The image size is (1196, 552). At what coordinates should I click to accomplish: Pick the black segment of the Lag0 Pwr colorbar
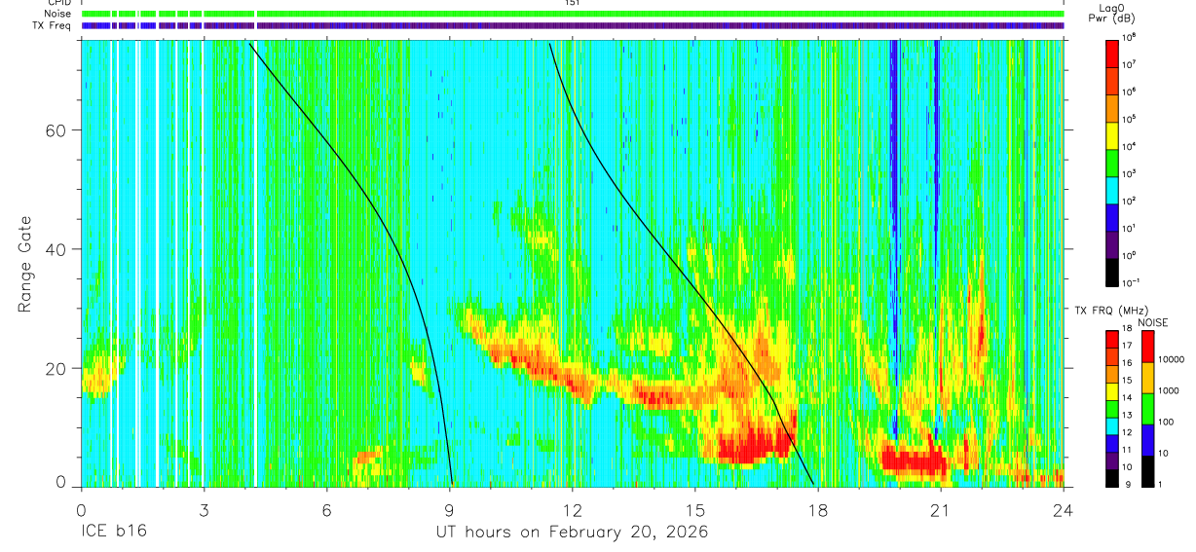(1113, 272)
